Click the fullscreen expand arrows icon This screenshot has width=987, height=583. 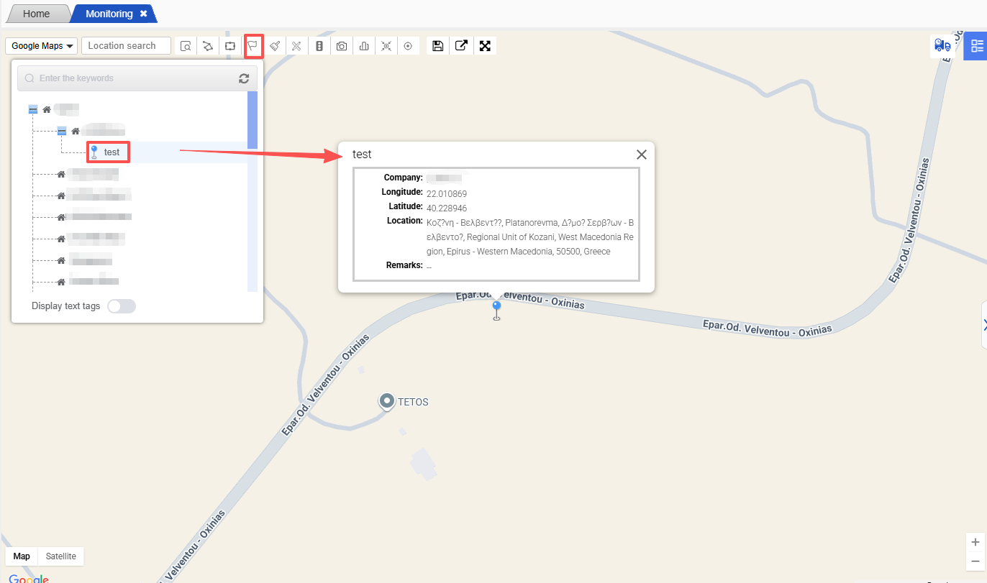tap(485, 46)
